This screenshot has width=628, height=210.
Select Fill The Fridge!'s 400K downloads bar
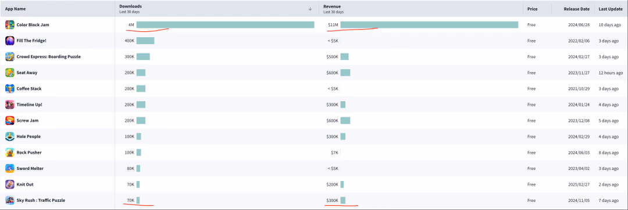click(145, 41)
